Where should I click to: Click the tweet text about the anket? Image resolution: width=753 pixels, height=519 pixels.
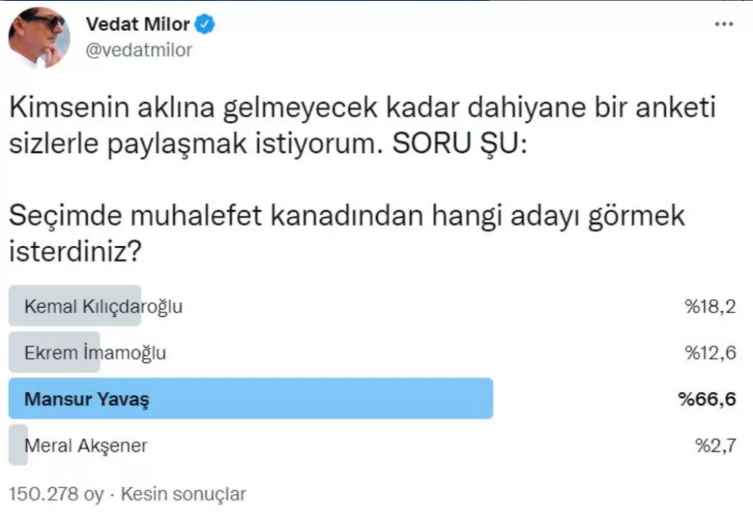click(x=362, y=125)
